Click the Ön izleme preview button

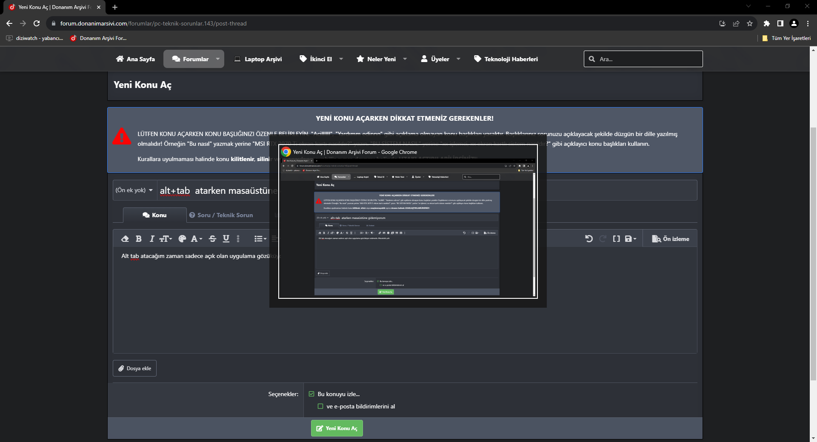[x=671, y=239]
